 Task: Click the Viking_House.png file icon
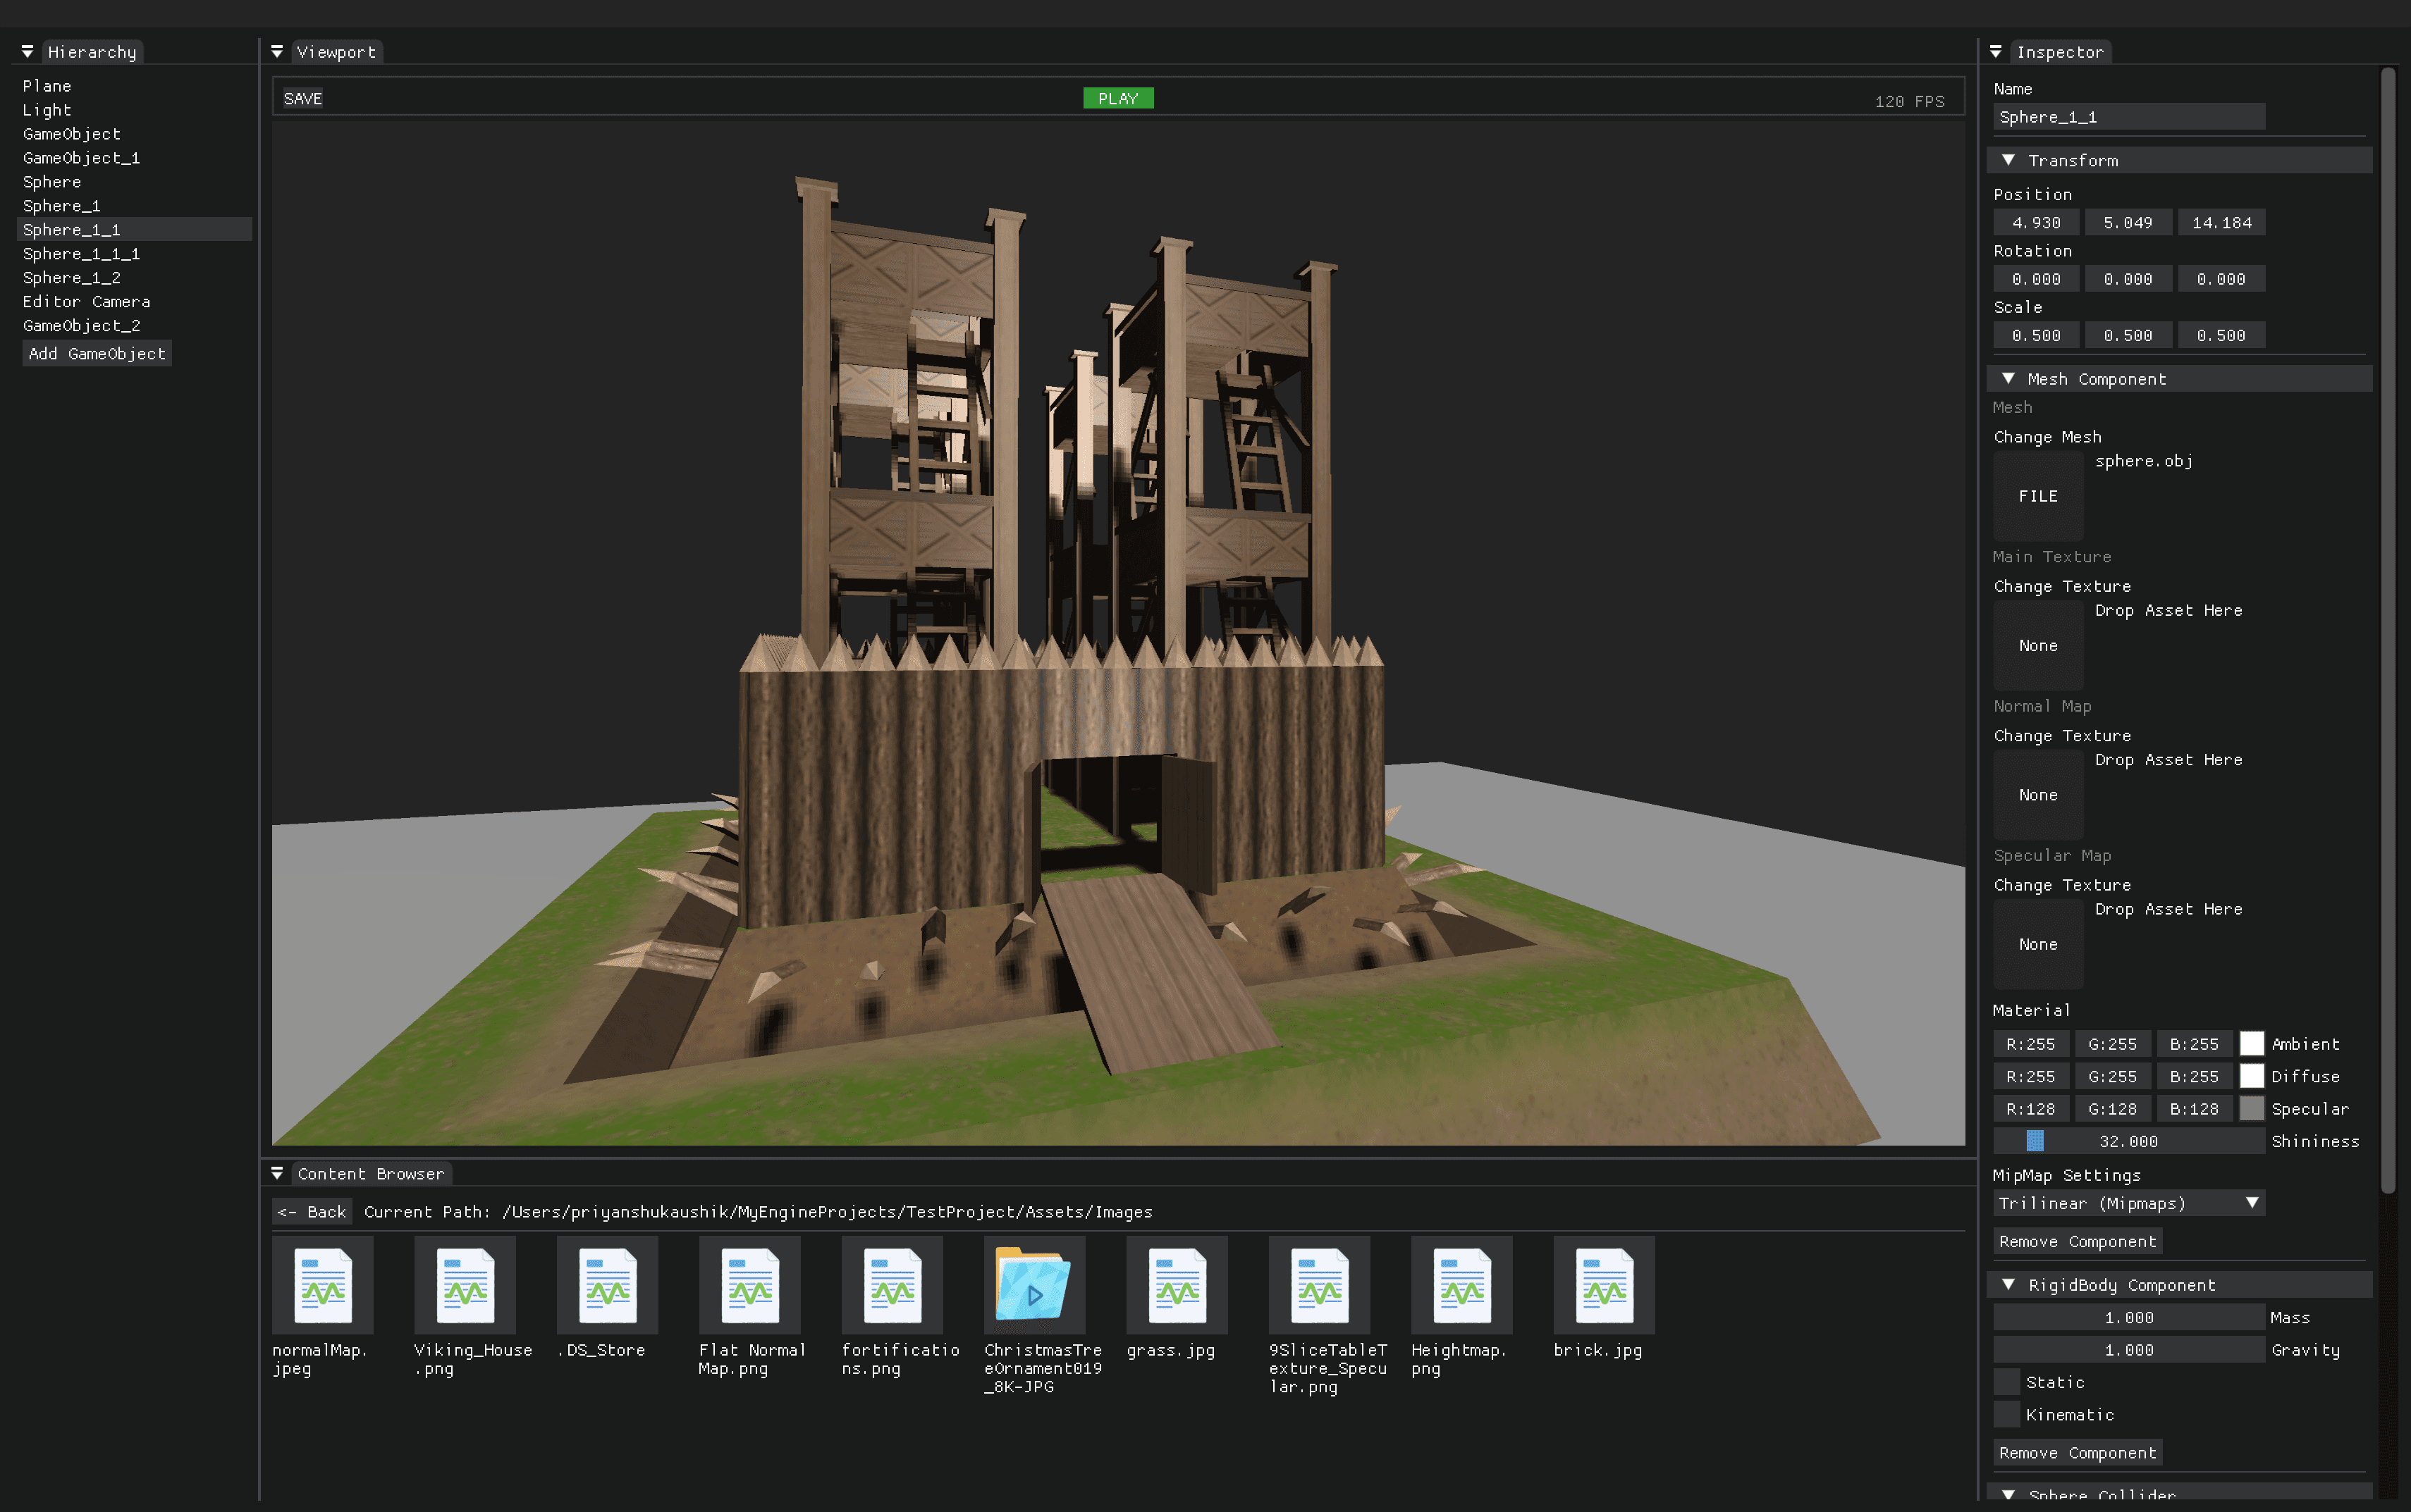465,1285
